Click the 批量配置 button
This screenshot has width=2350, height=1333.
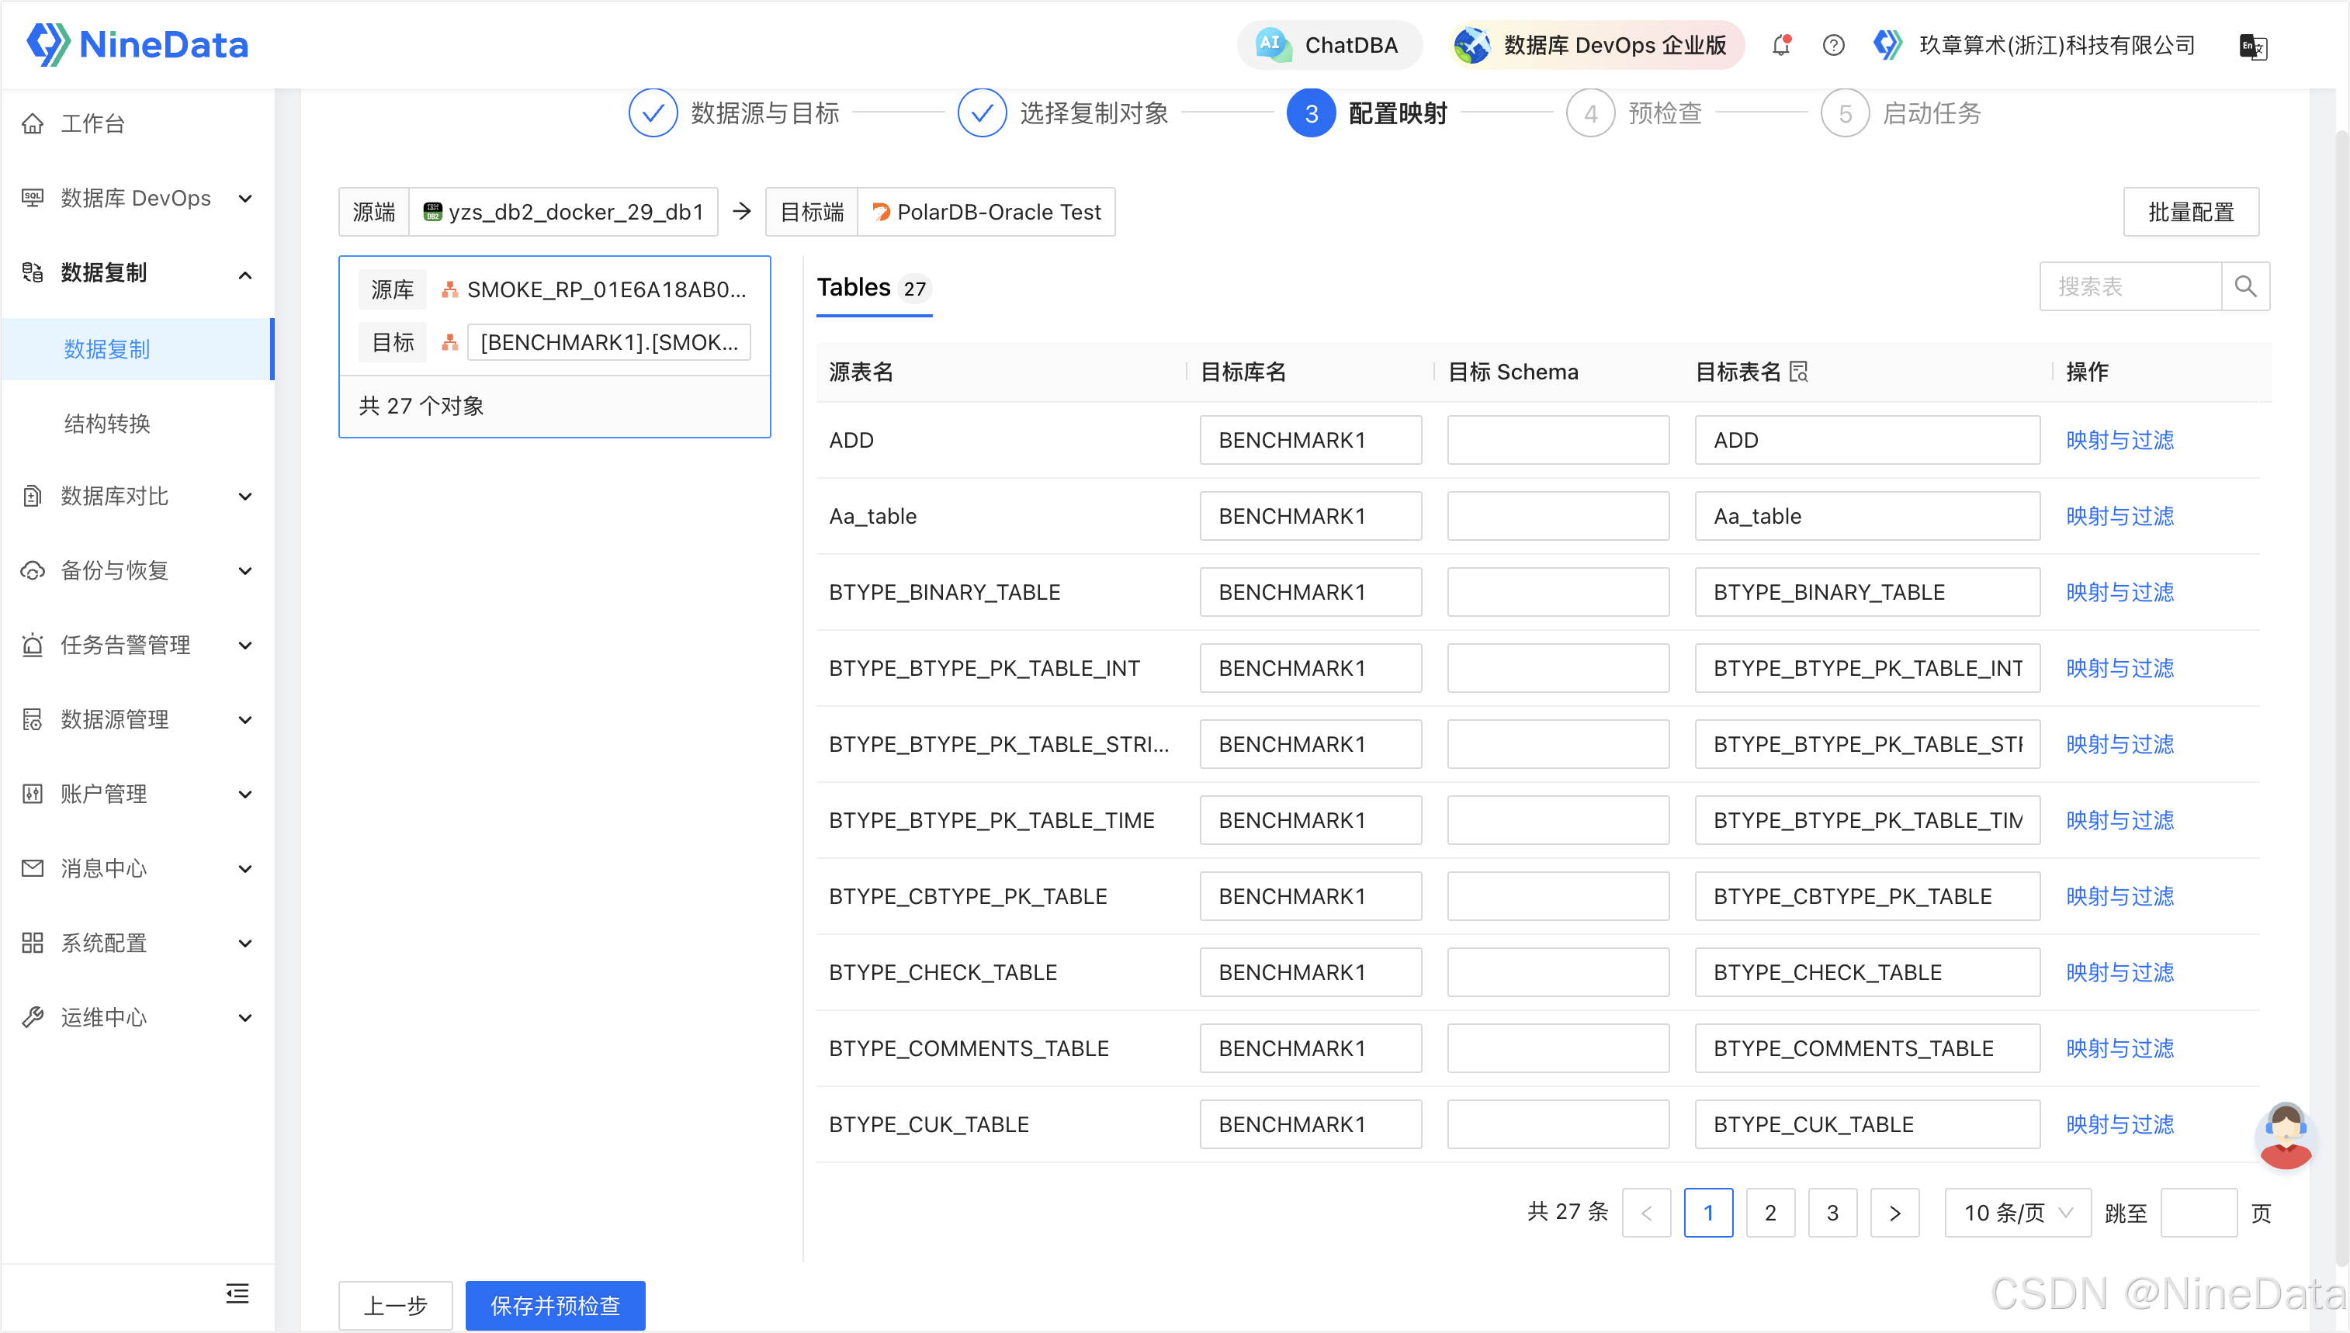point(2190,212)
